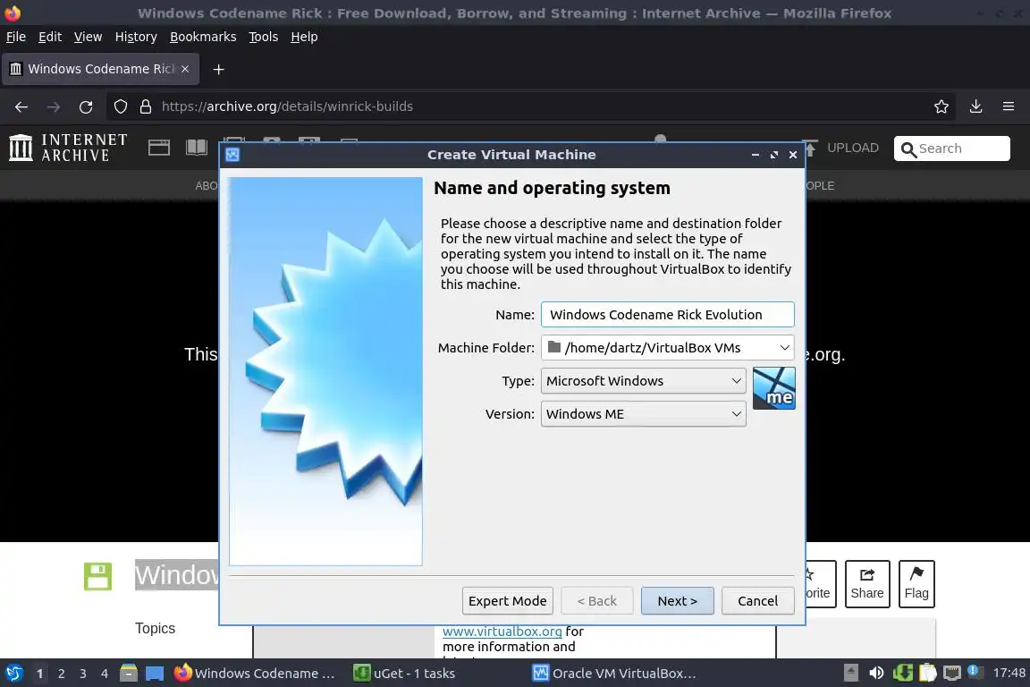Open the Internet Archive texts book icon
Viewport: 1030px width, 687px height.
tap(197, 148)
